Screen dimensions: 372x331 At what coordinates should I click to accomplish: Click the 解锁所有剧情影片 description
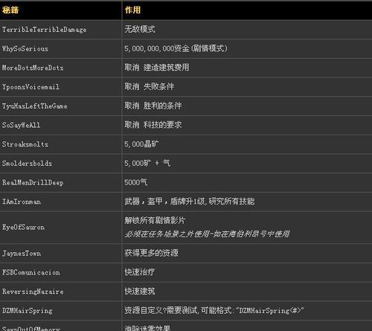155,220
